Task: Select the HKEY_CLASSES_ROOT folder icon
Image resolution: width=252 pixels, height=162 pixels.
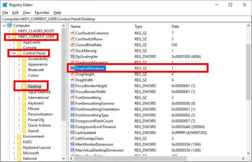Action: [14, 31]
